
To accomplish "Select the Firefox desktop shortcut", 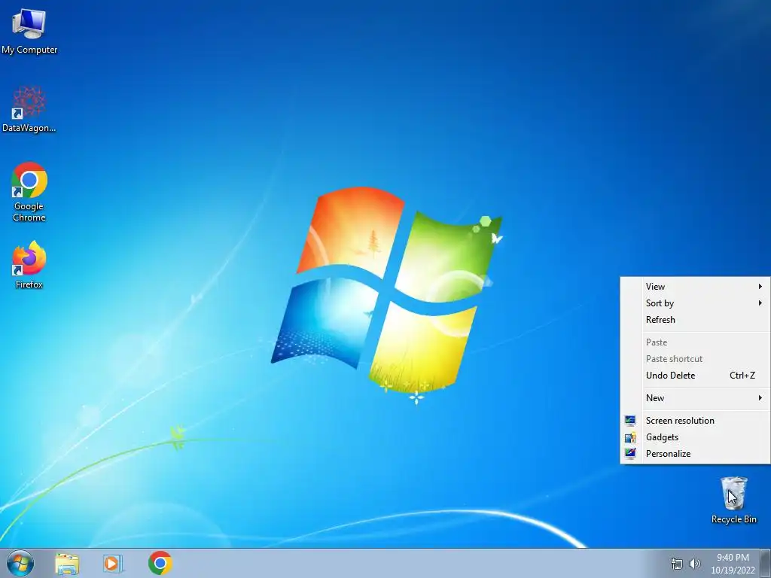I will [x=29, y=264].
